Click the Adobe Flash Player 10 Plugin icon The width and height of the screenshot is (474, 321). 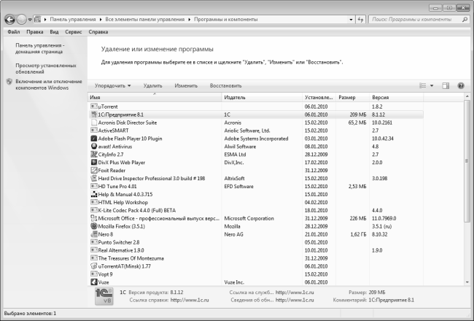pyautogui.click(x=93, y=138)
